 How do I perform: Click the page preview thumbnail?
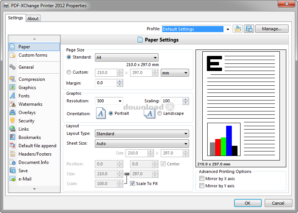click(241, 106)
